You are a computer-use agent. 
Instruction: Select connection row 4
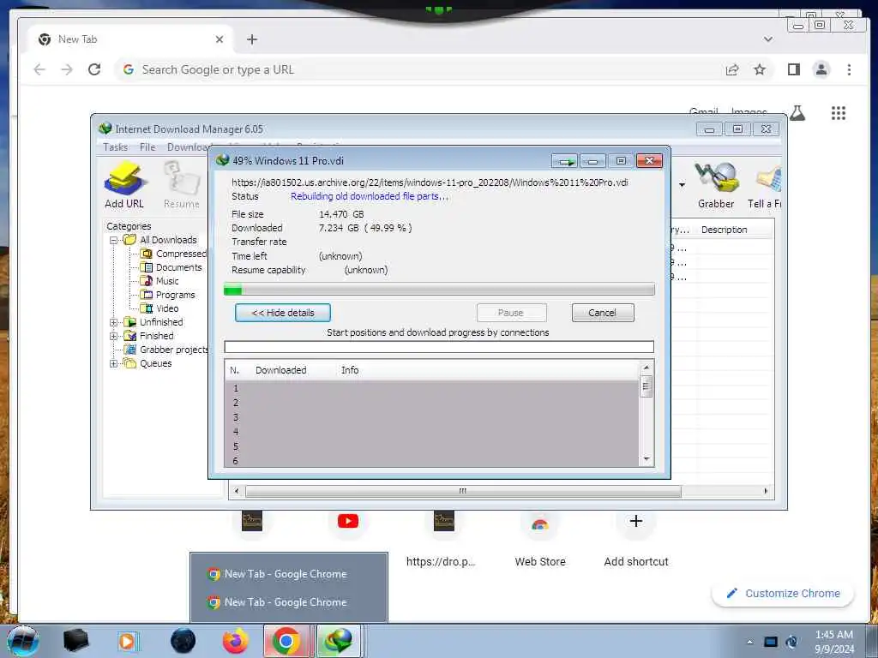432,432
